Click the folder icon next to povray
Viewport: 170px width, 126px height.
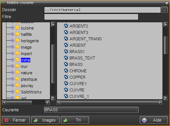[x=17, y=85]
